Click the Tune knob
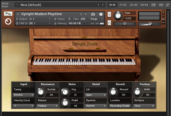Screen dimensions: 171x116 pyautogui.click(x=118, y=16)
